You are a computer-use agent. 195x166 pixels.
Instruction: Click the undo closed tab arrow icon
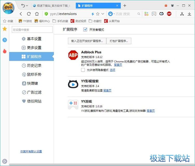pos(23,5)
